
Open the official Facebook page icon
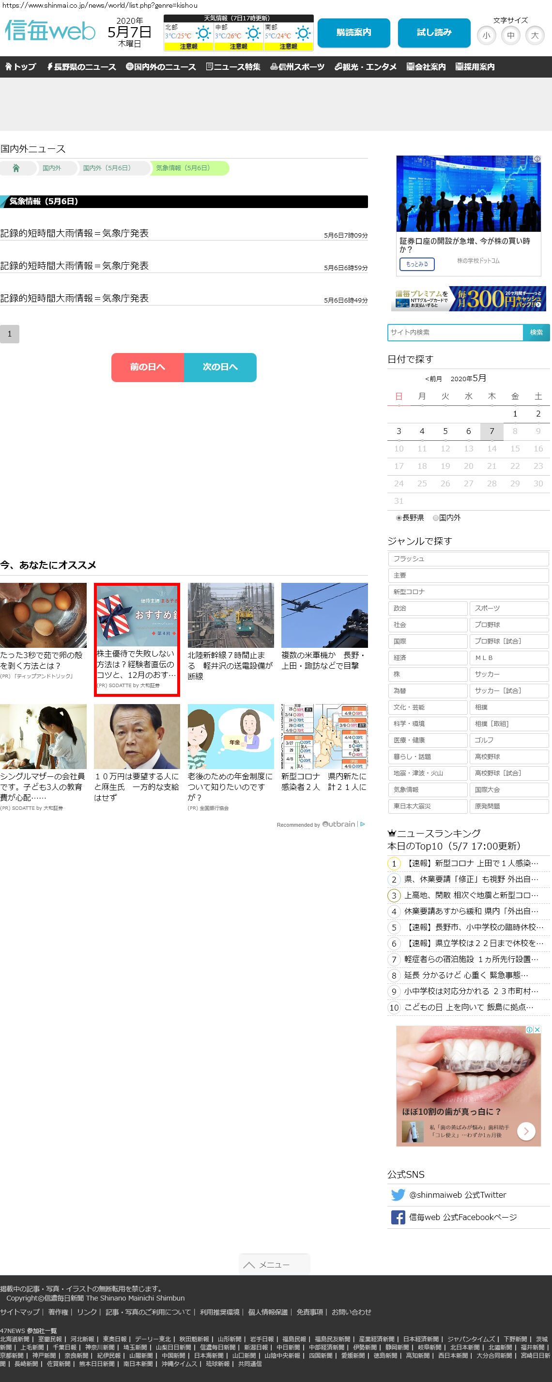(398, 1217)
